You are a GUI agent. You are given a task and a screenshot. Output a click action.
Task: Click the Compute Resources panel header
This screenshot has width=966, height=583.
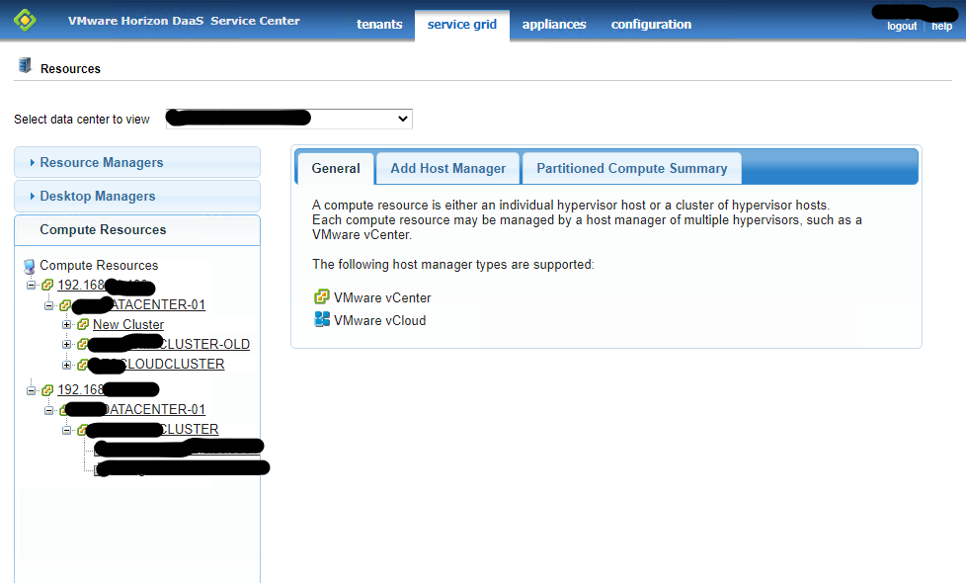(x=136, y=230)
